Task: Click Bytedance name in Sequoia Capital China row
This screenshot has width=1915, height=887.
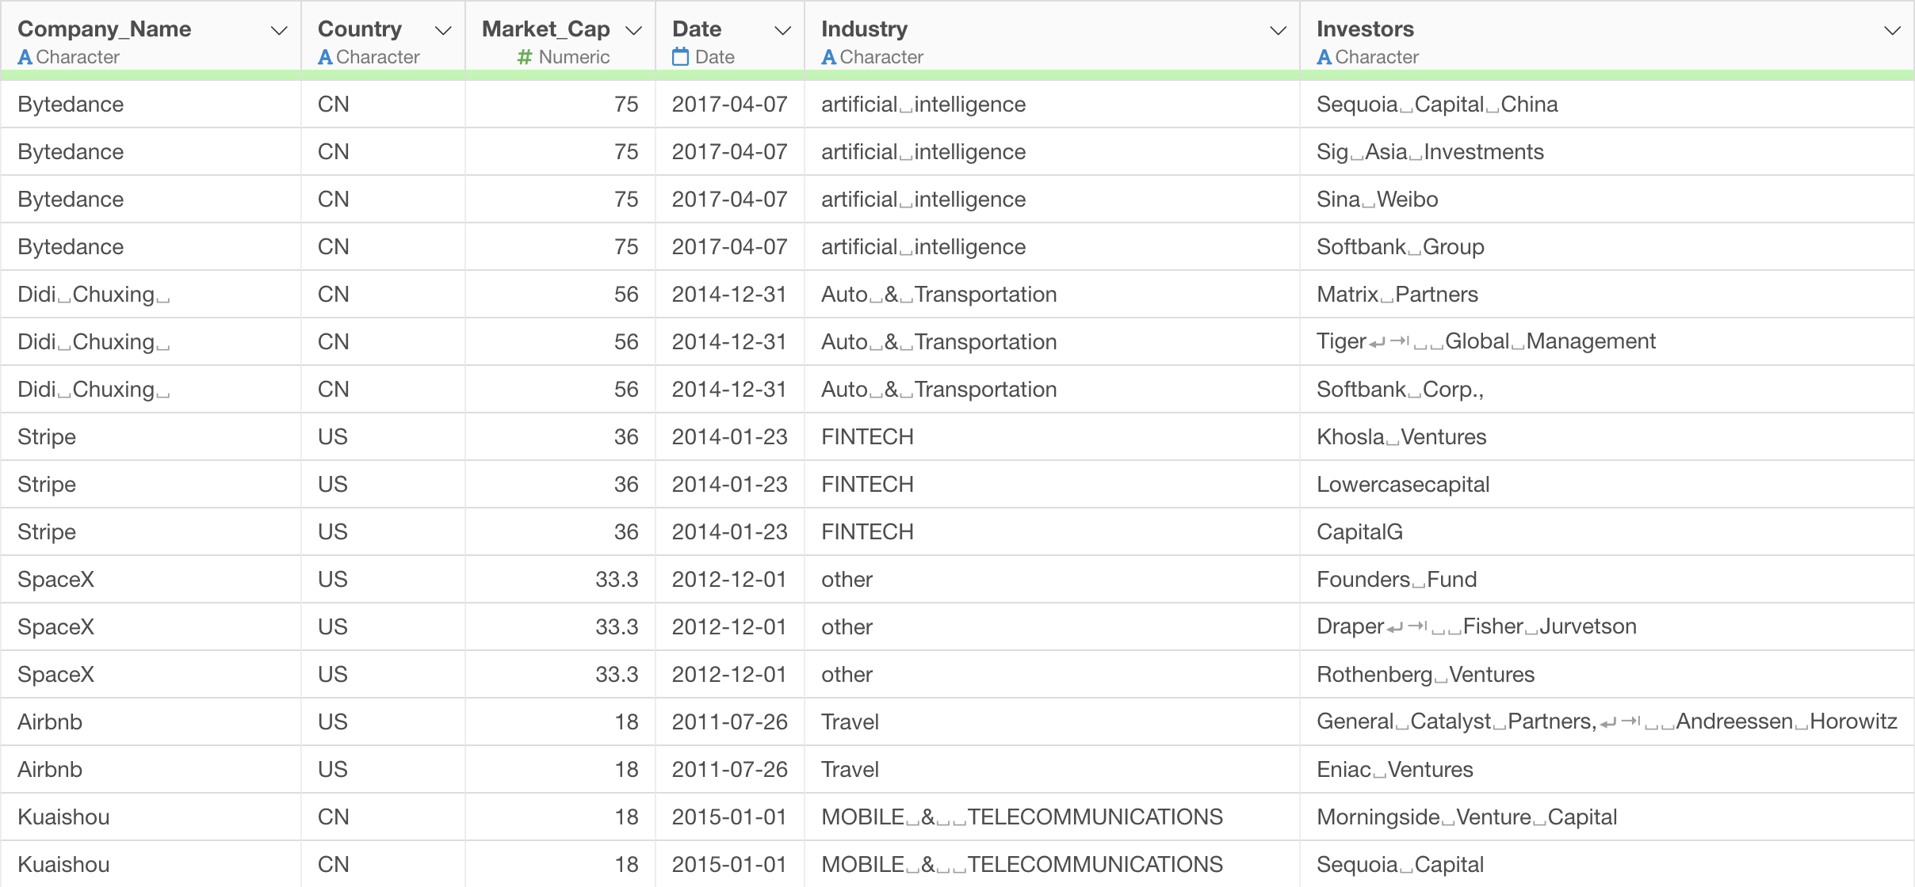Action: point(71,105)
